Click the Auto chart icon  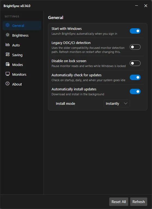click(x=8, y=45)
